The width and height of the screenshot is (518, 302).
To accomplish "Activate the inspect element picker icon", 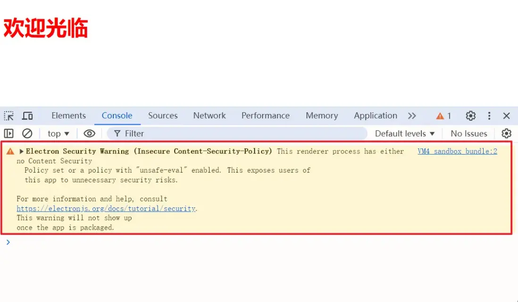I will [x=9, y=116].
